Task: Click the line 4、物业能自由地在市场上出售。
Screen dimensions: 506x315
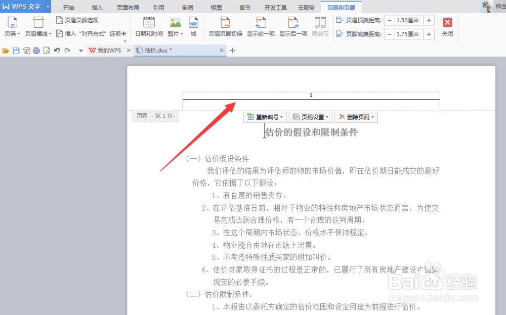Action: [x=265, y=245]
